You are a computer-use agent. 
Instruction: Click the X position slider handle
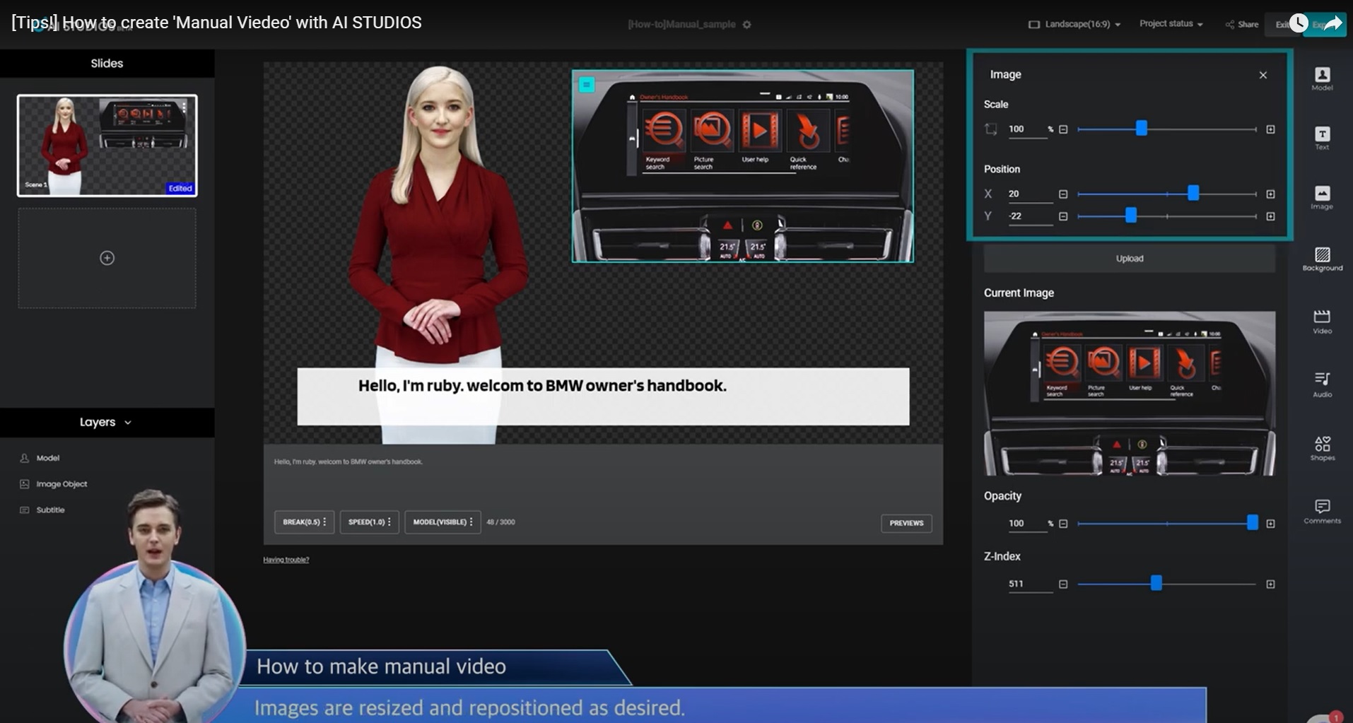click(x=1193, y=193)
